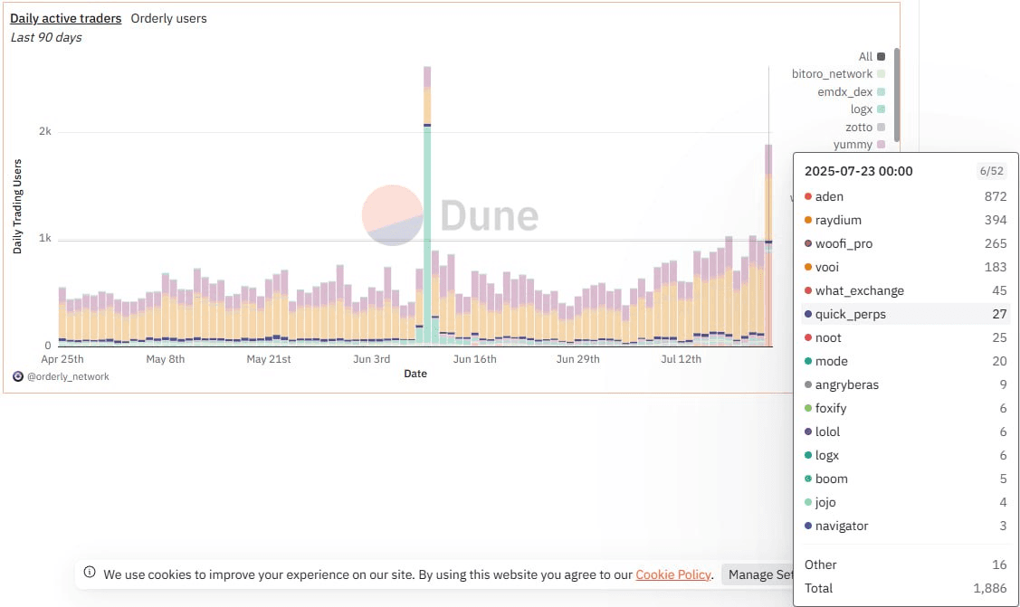Click the lolol row in the tooltip
The image size is (1020, 607).
point(905,432)
